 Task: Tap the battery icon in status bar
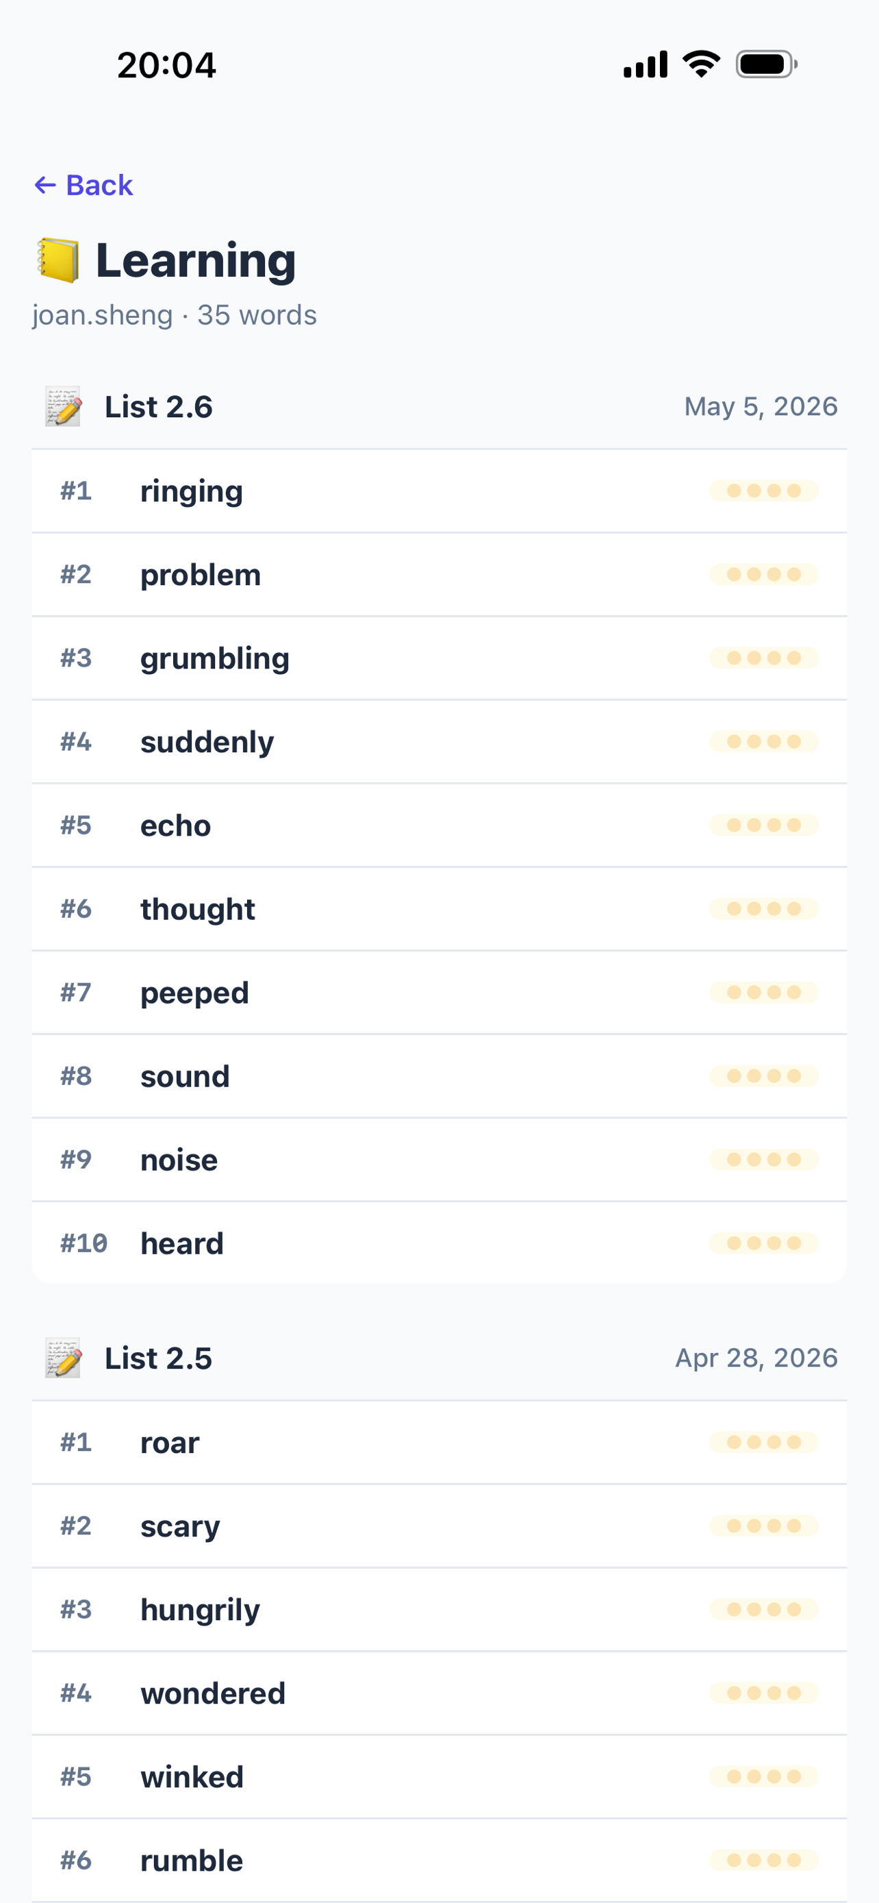pos(766,64)
